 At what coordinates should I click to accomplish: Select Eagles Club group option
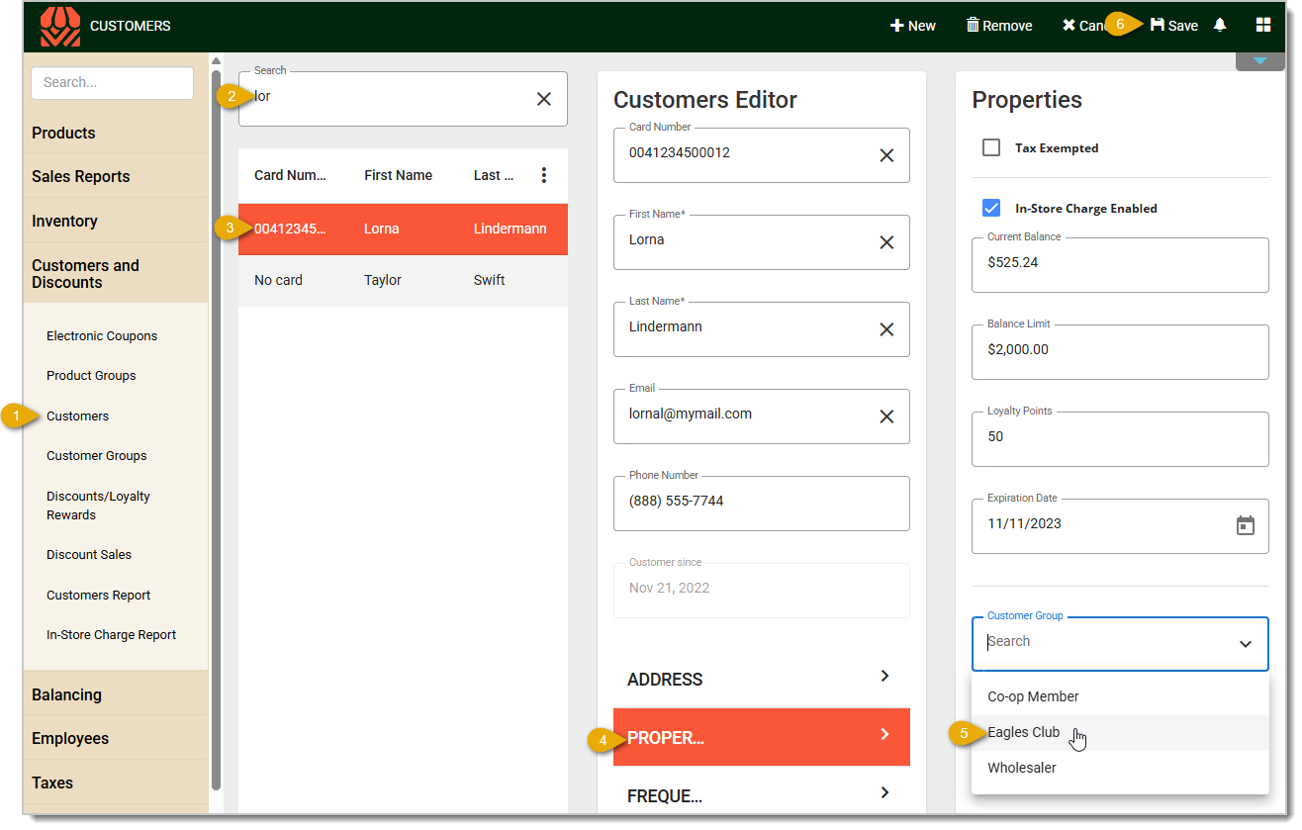[x=1120, y=732]
